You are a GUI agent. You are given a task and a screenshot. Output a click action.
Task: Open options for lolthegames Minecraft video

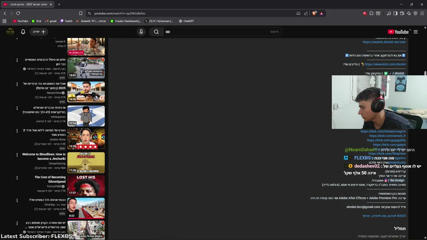coord(17,108)
